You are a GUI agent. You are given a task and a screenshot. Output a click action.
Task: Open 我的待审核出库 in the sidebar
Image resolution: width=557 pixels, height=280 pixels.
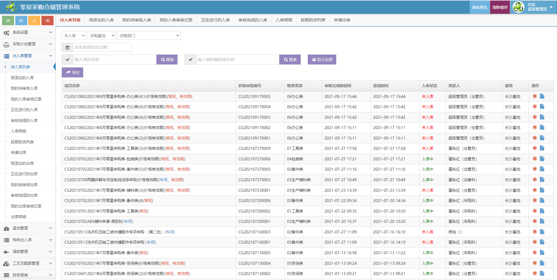24,185
